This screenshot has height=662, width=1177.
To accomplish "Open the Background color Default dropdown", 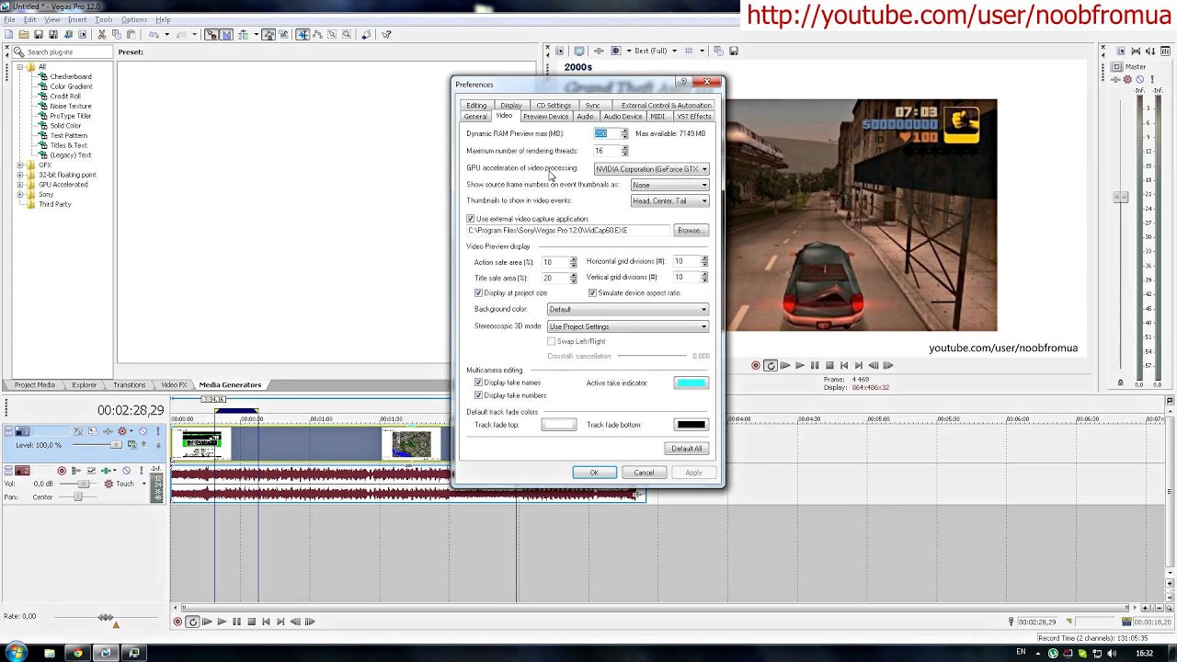I will 628,309.
